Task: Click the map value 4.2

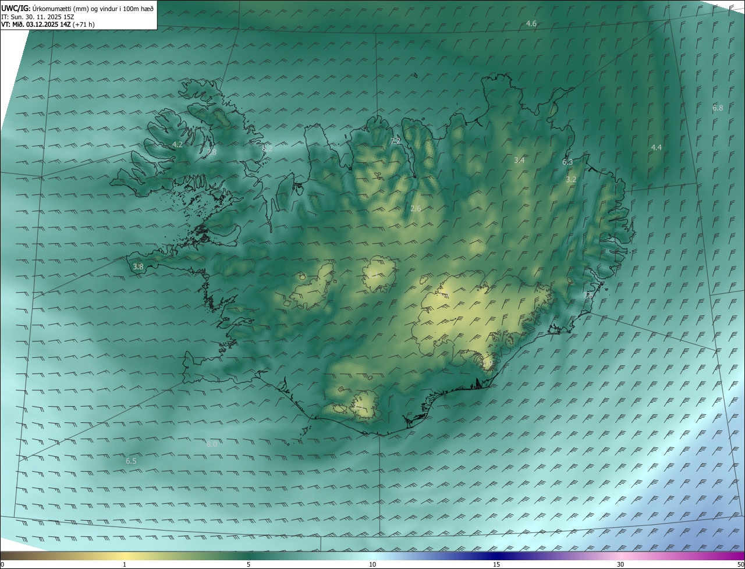Action: [177, 144]
